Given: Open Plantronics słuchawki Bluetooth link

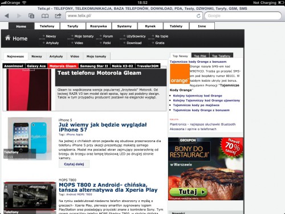Looking at the screenshot, I should pyautogui.click(x=202, y=124).
